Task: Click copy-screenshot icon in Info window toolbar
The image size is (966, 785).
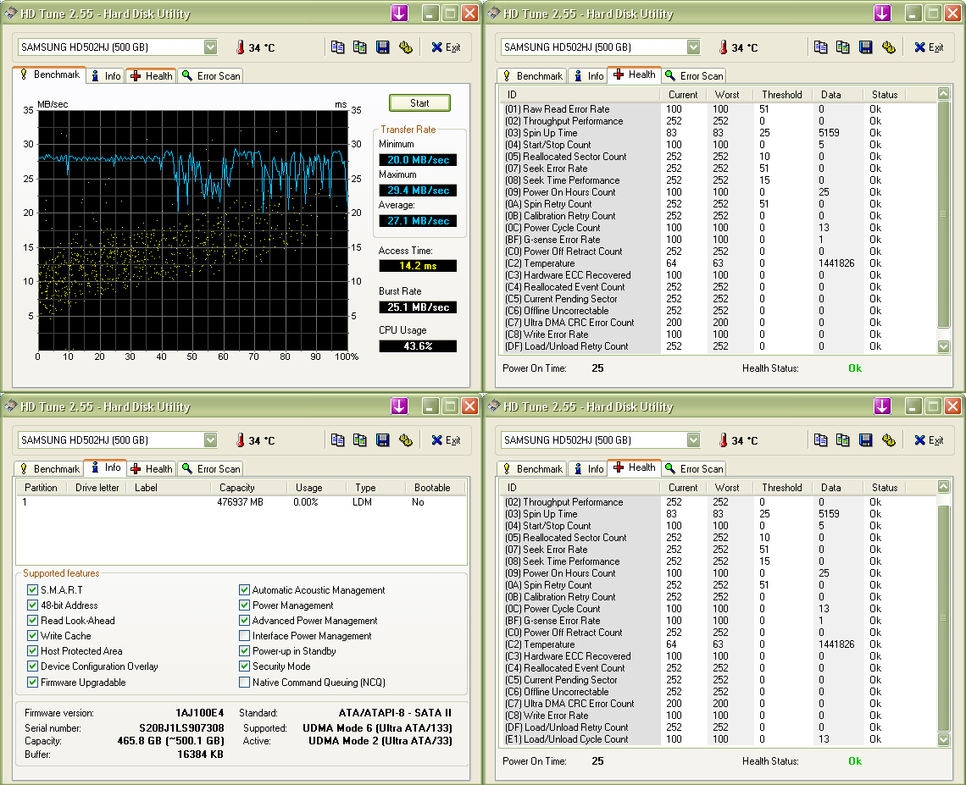Action: click(360, 439)
